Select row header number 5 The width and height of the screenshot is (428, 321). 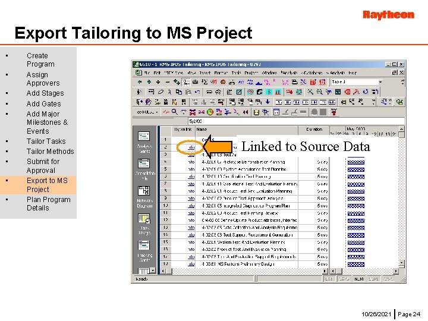(x=165, y=169)
